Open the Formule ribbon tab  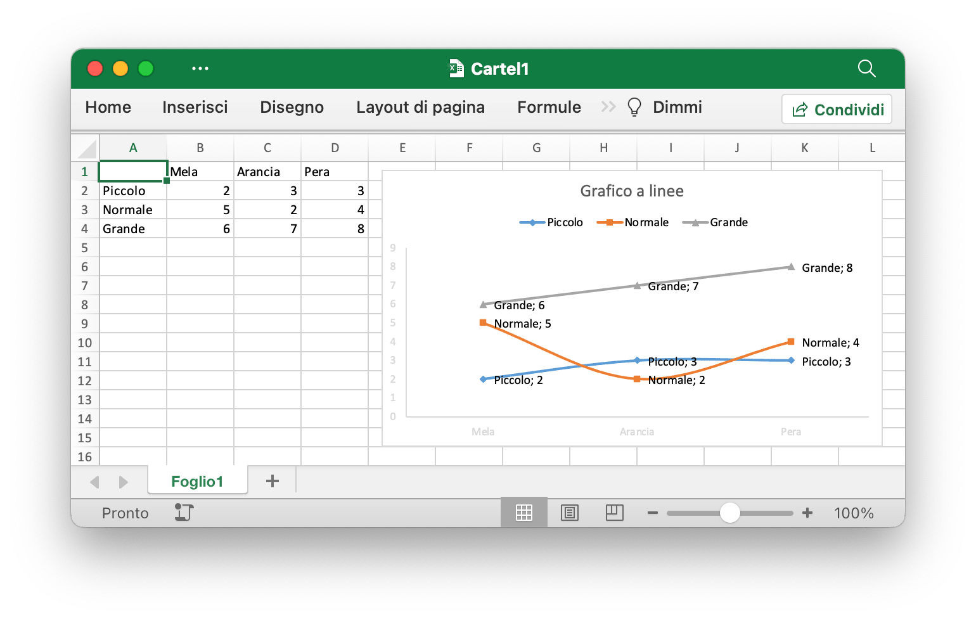click(549, 107)
